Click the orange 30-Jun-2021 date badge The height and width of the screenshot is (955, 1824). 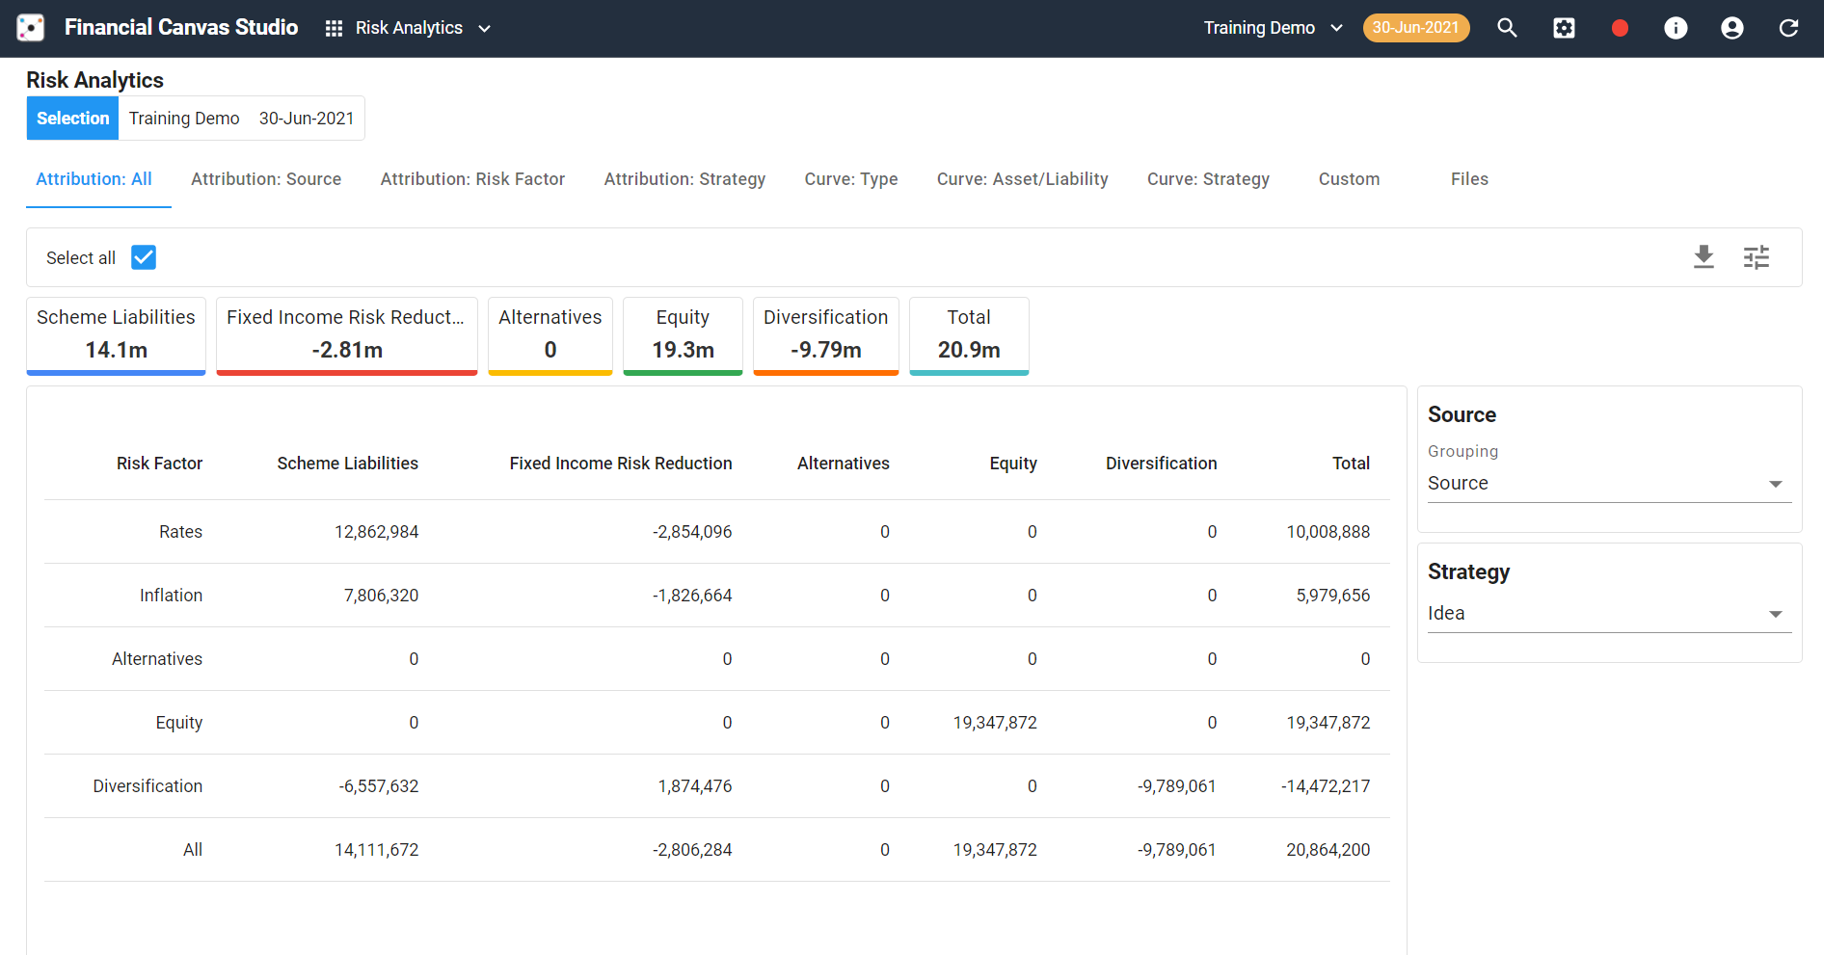[1415, 28]
